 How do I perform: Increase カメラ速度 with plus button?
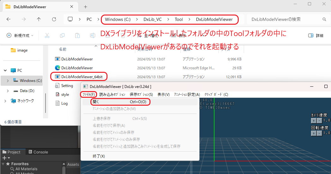click(314, 121)
